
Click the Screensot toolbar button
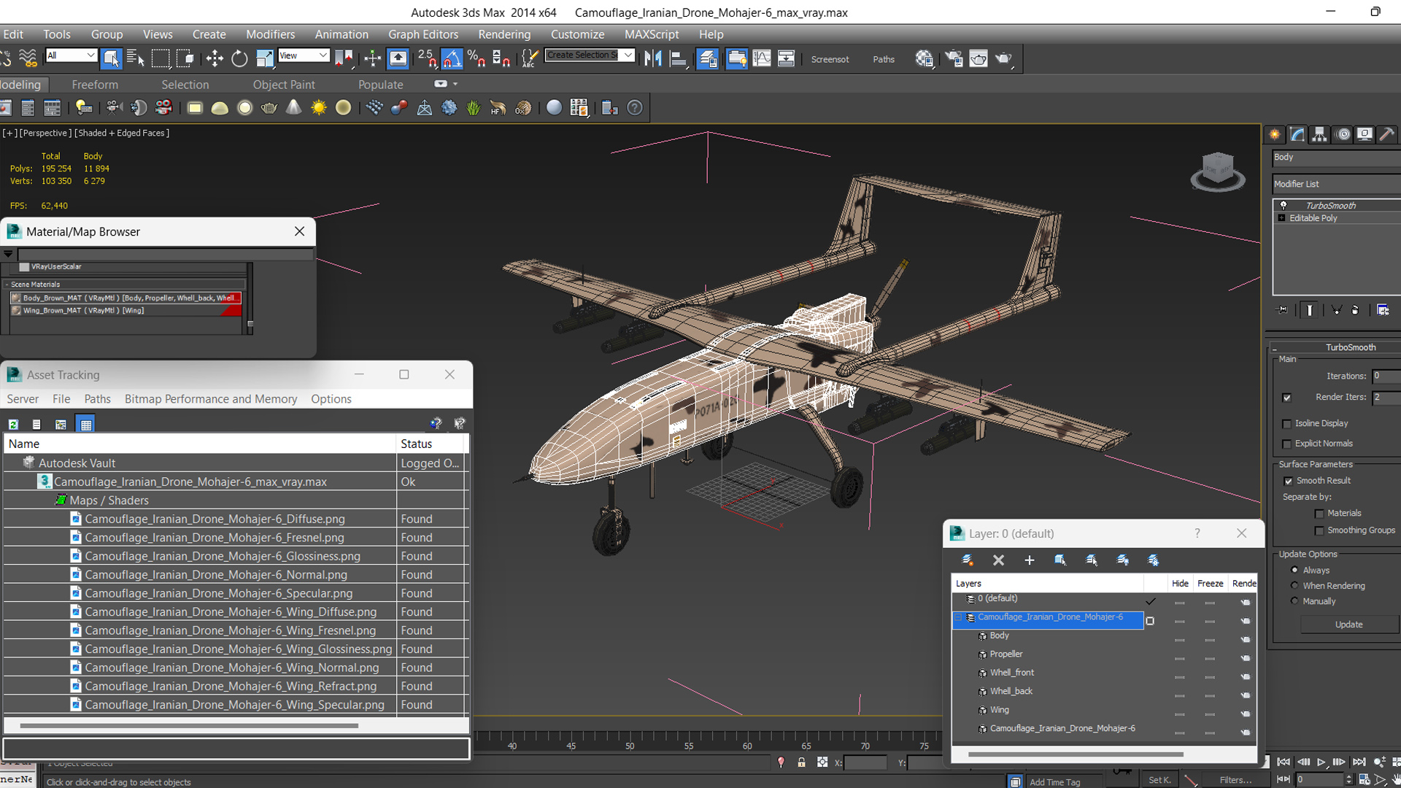point(830,59)
